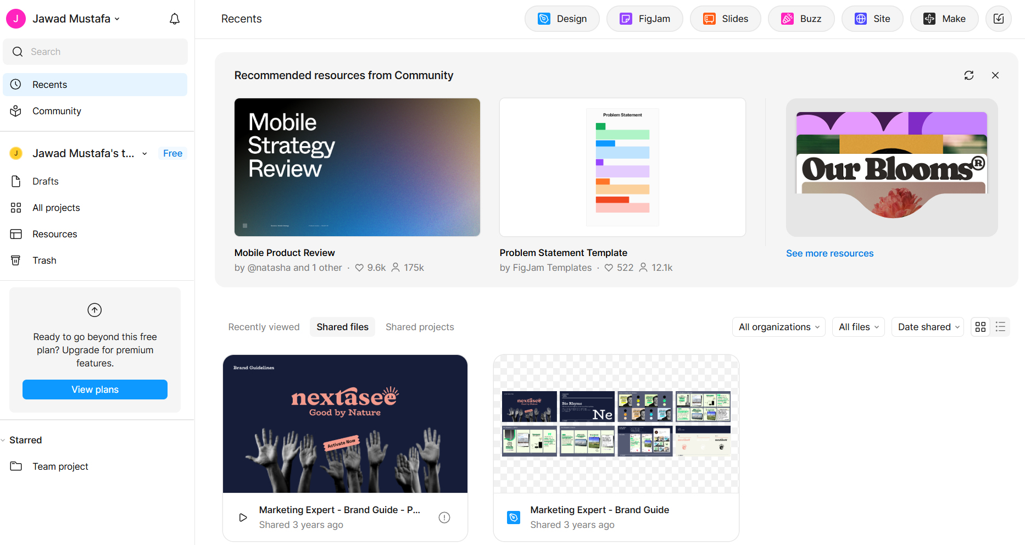Image resolution: width=1025 pixels, height=545 pixels.
Task: Click the Trash bin icon
Action: click(x=16, y=260)
